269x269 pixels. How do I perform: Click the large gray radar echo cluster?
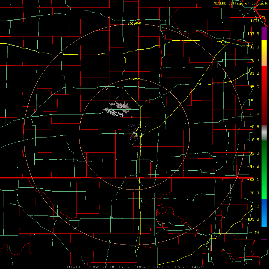click(x=118, y=108)
